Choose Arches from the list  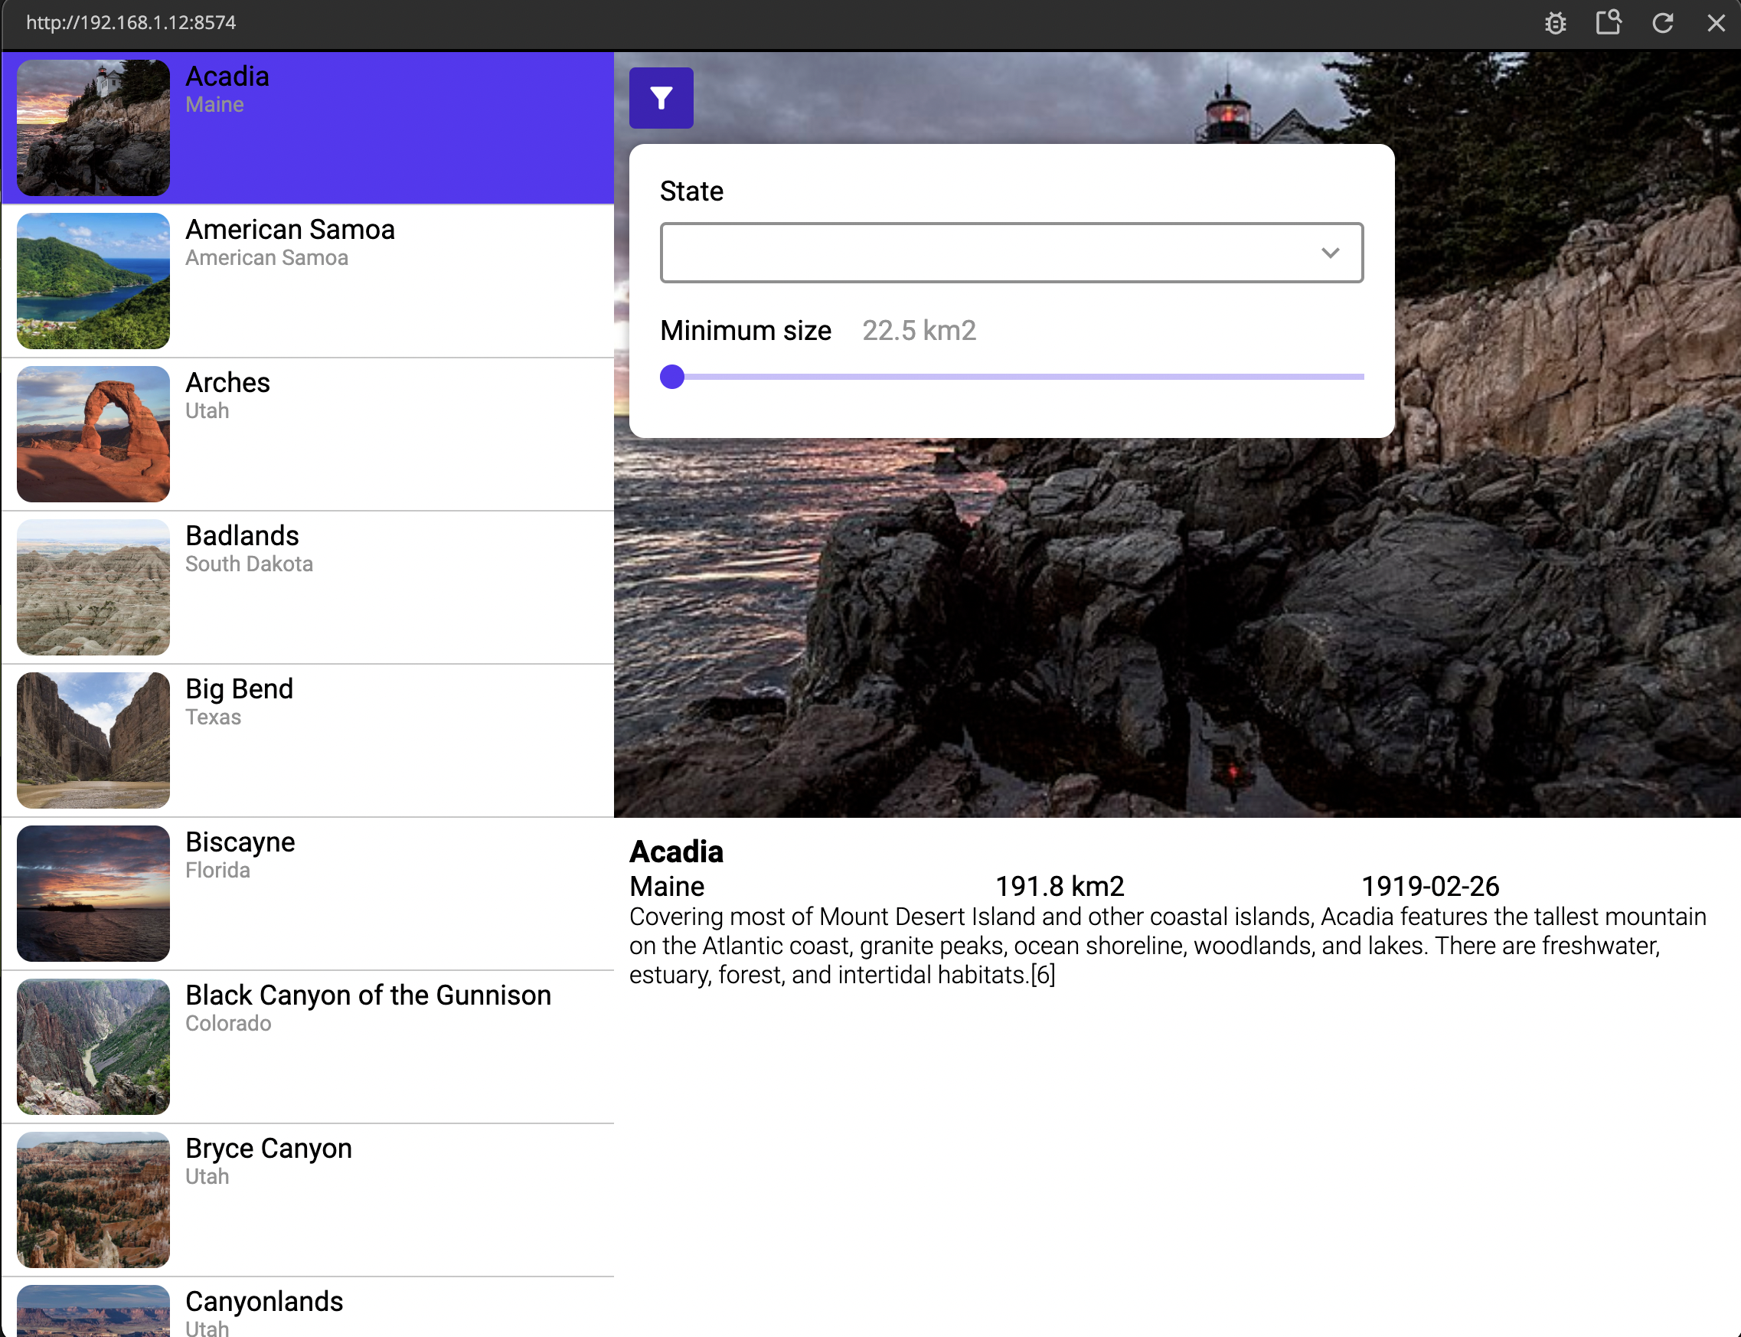[x=308, y=434]
